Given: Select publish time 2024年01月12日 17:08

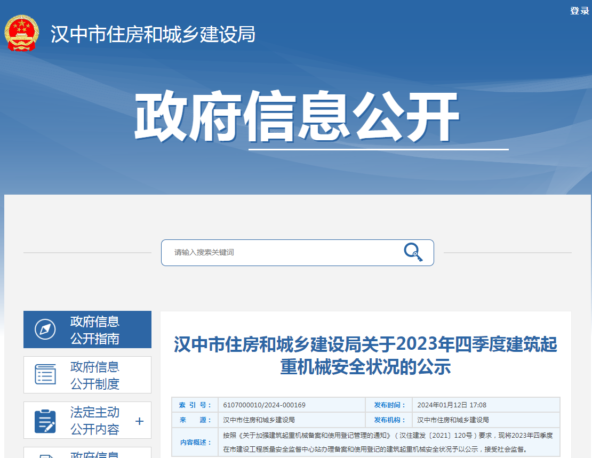Looking at the screenshot, I should click(x=452, y=405).
